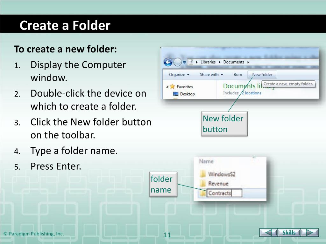This screenshot has height=244, width=326.
Task: Click the Libraries breadcrumb
Action: pyautogui.click(x=208, y=62)
